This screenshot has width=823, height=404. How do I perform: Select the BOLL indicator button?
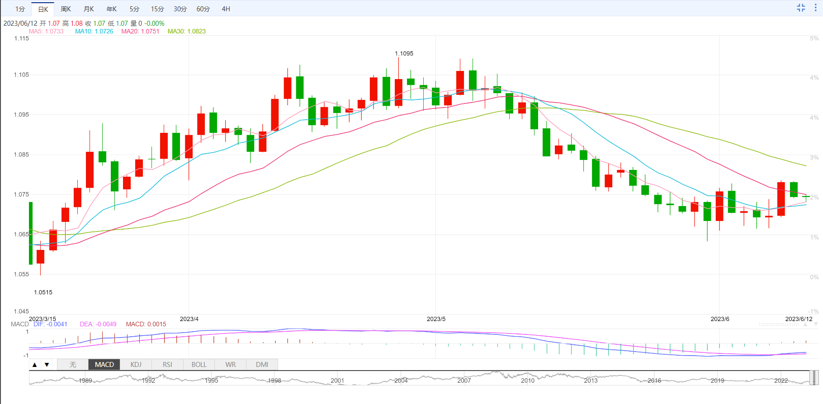point(199,365)
